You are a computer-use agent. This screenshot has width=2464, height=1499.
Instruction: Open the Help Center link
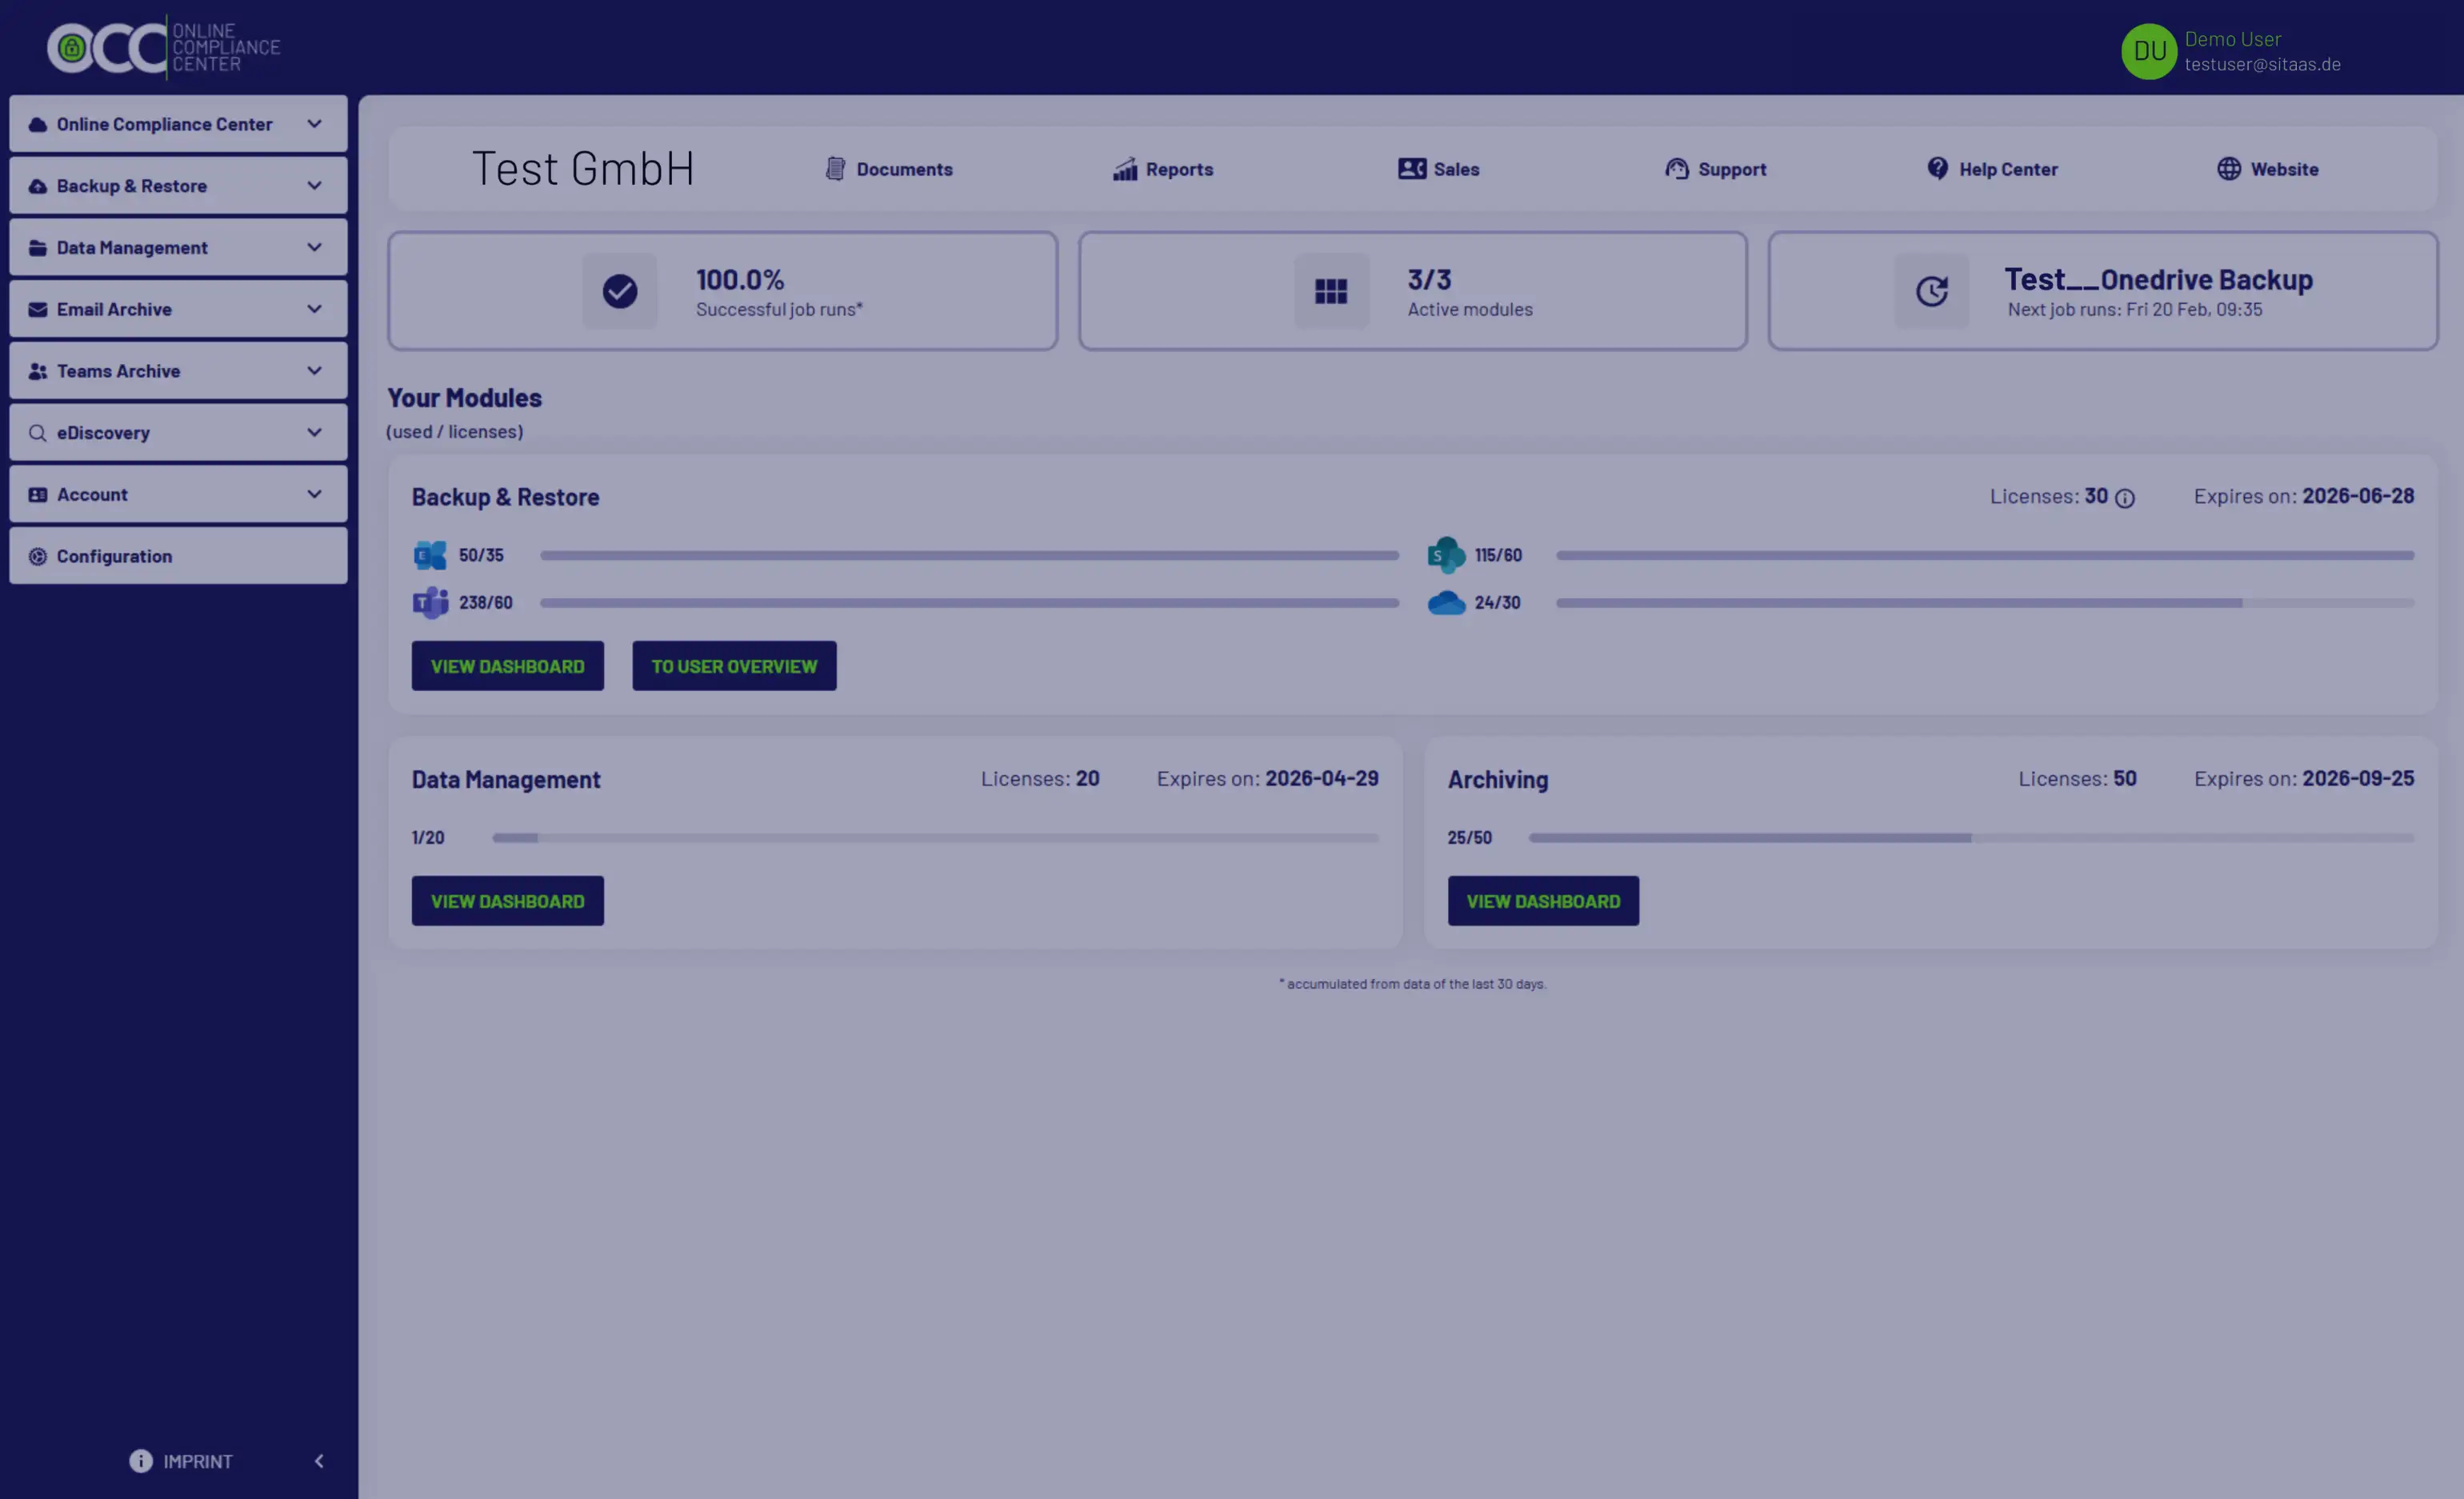[1992, 169]
